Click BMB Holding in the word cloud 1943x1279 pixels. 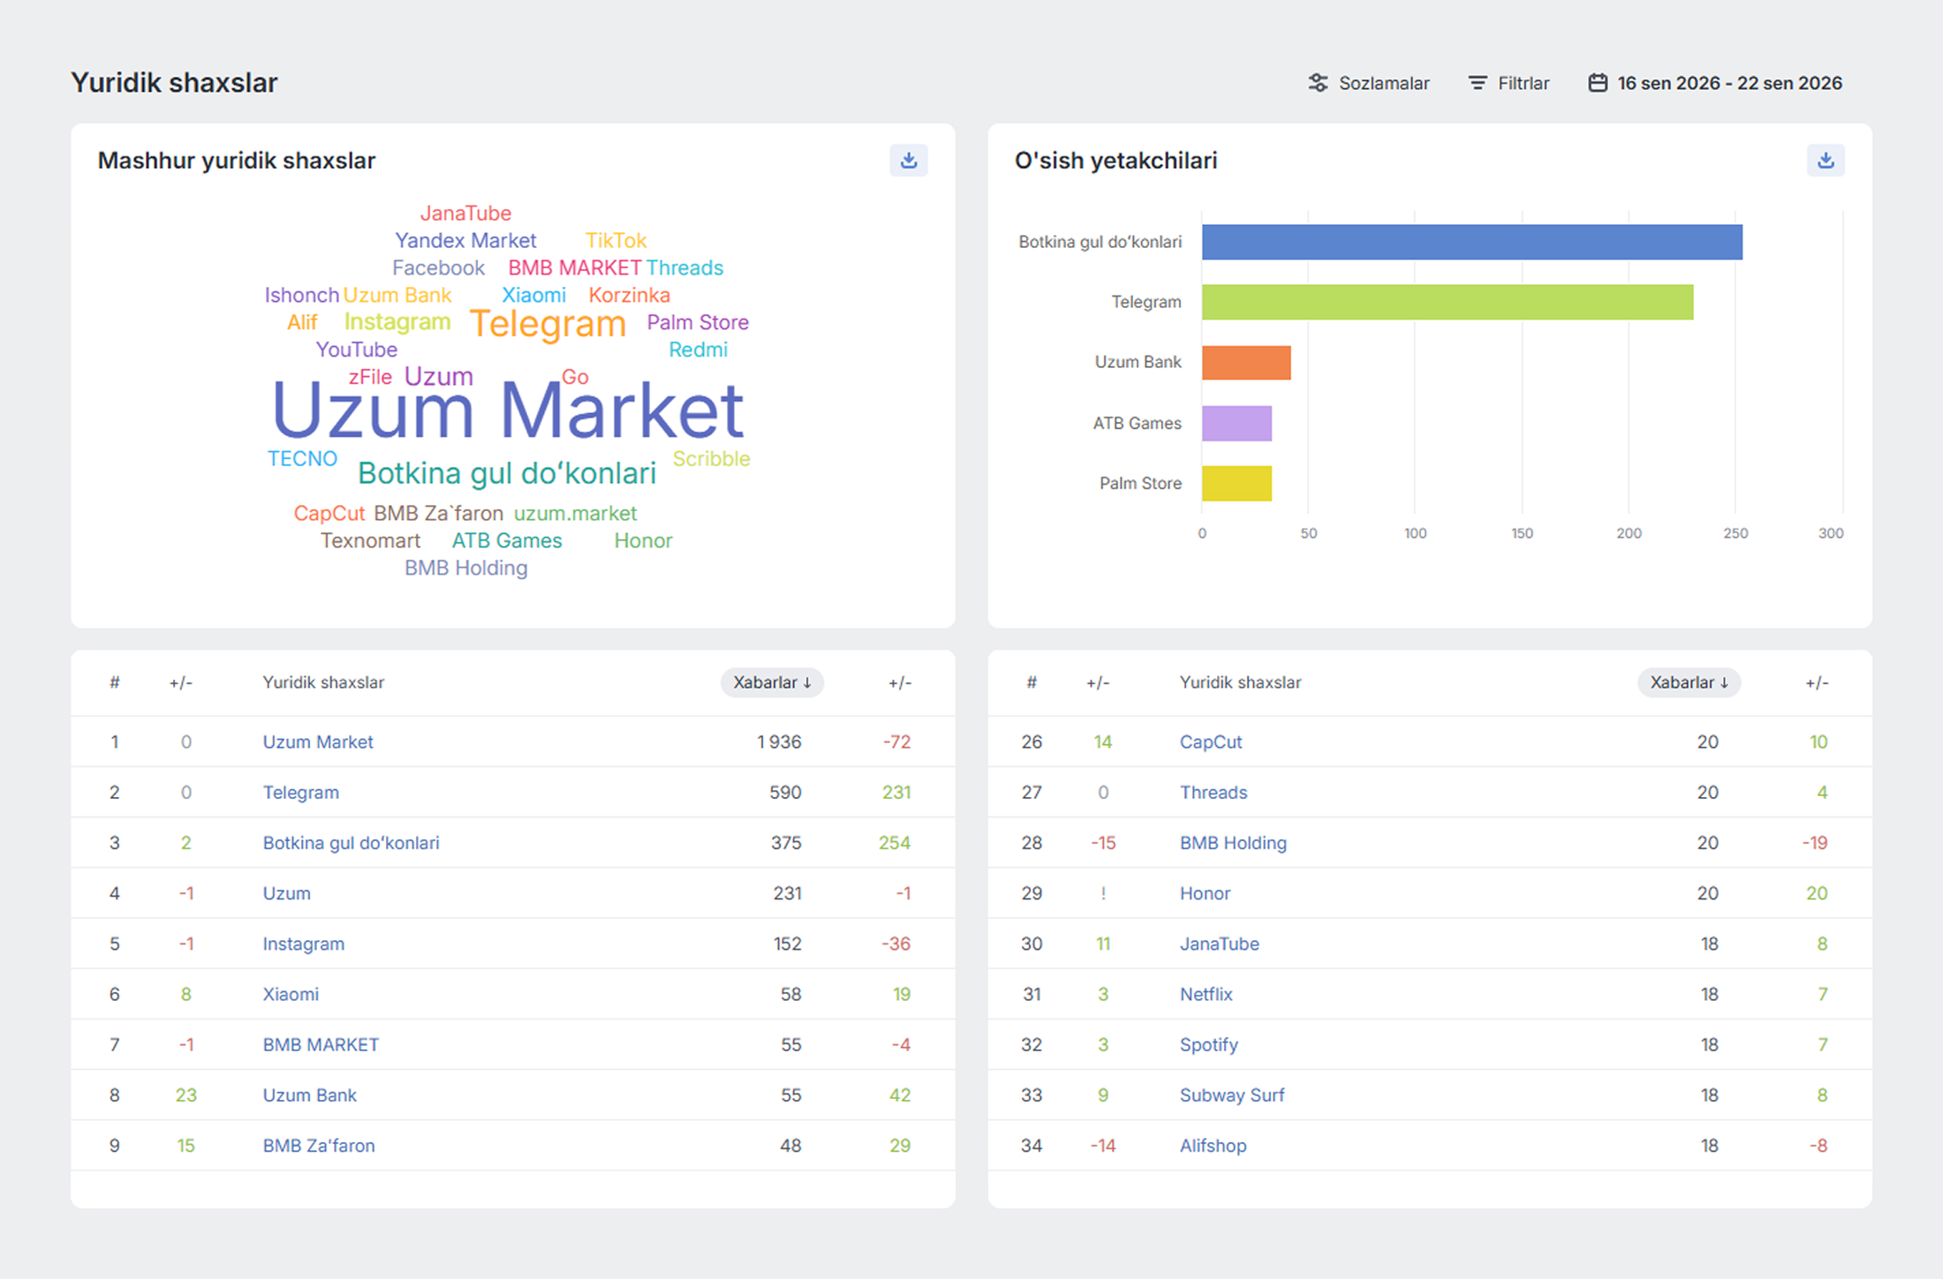tap(465, 568)
